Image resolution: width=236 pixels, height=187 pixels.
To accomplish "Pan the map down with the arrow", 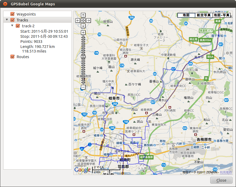I will pos(83,26).
